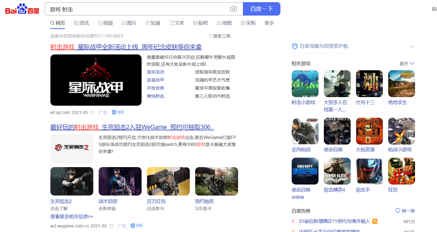Open the 代号十三 game icon
437x232 pixels.
click(x=369, y=84)
